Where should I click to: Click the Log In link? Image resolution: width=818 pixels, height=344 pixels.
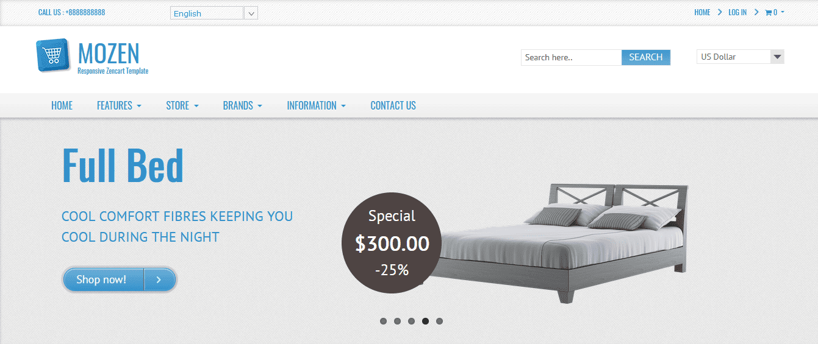click(x=737, y=12)
